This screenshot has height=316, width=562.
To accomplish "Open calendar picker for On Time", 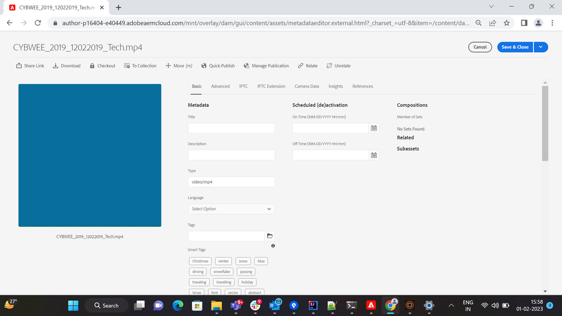I will pos(374,128).
